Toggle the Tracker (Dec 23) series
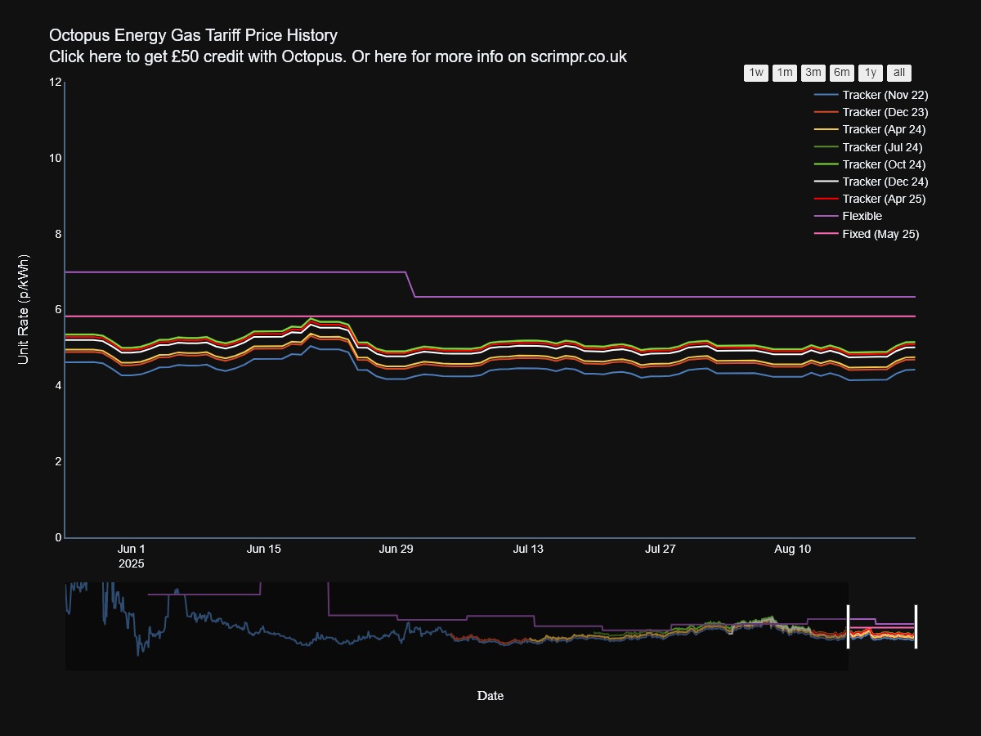This screenshot has height=736, width=981. [885, 112]
